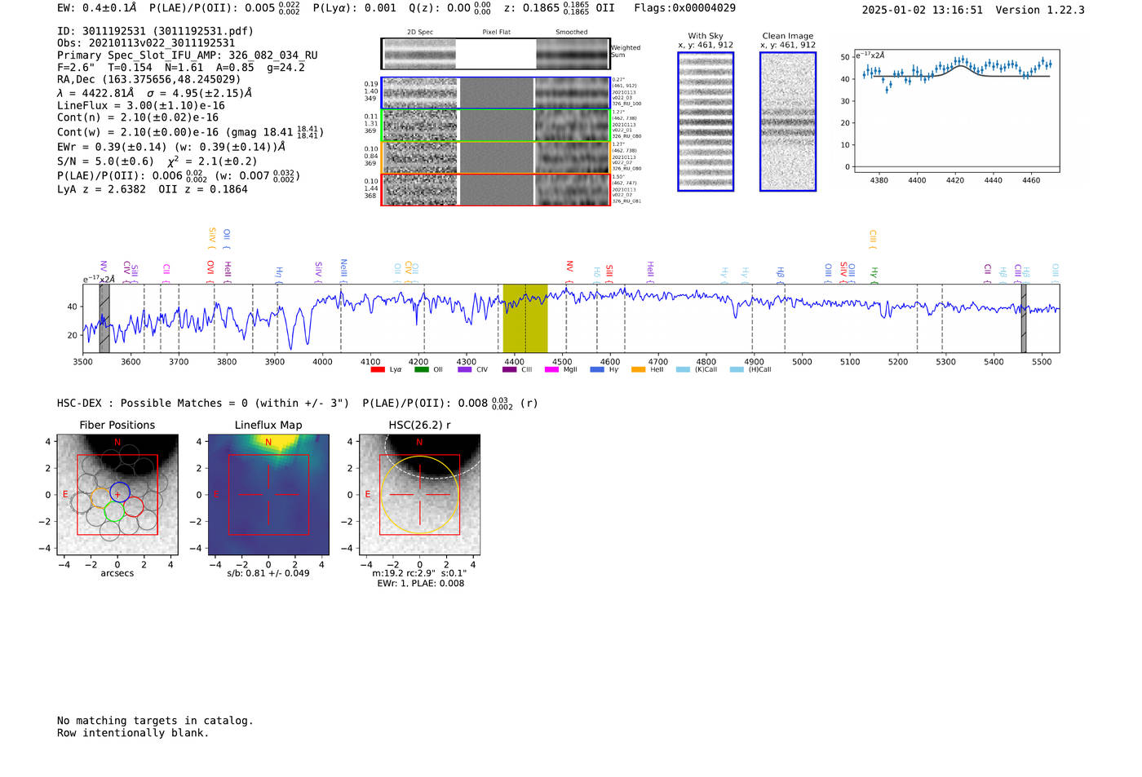The width and height of the screenshot is (1142, 777).
Task: Select the green-bordered fiber 2D spectrum row
Action: tap(495, 126)
